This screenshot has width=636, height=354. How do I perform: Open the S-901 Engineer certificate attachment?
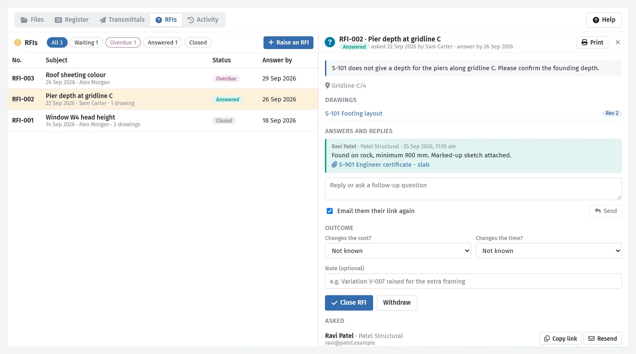tap(384, 165)
